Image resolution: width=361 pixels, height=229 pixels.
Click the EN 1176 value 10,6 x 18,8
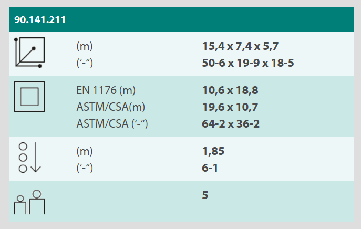coord(230,90)
